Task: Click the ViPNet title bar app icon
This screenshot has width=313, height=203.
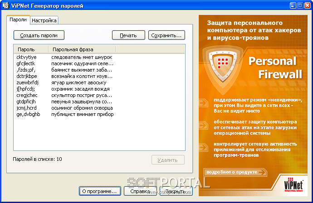Action: pos(5,5)
